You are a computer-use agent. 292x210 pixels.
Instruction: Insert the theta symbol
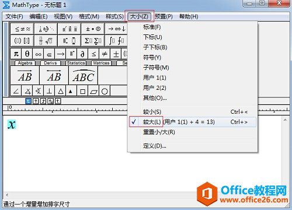(27, 54)
